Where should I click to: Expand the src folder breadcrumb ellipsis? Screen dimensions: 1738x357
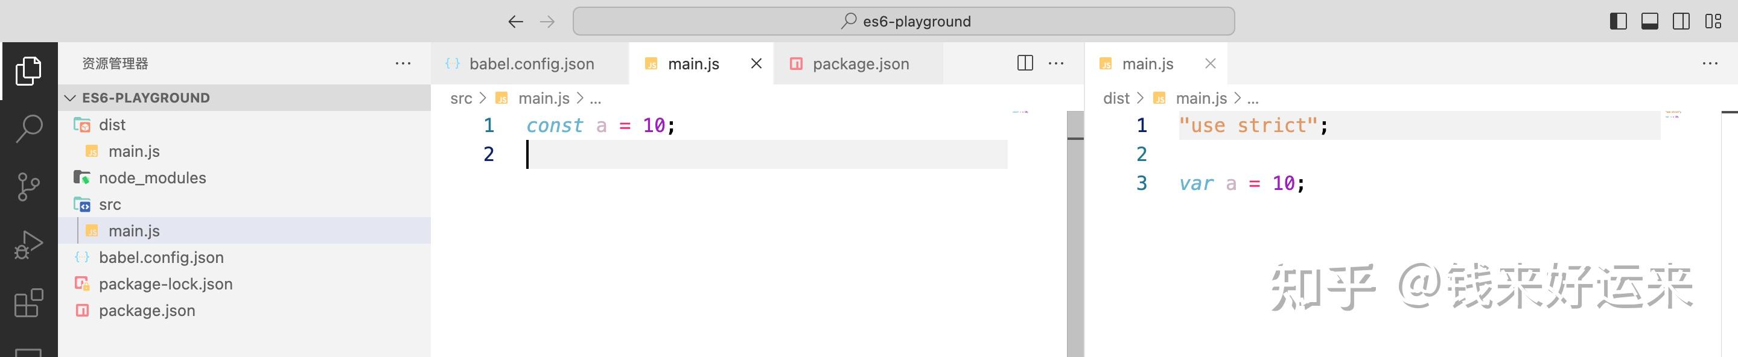pos(596,98)
